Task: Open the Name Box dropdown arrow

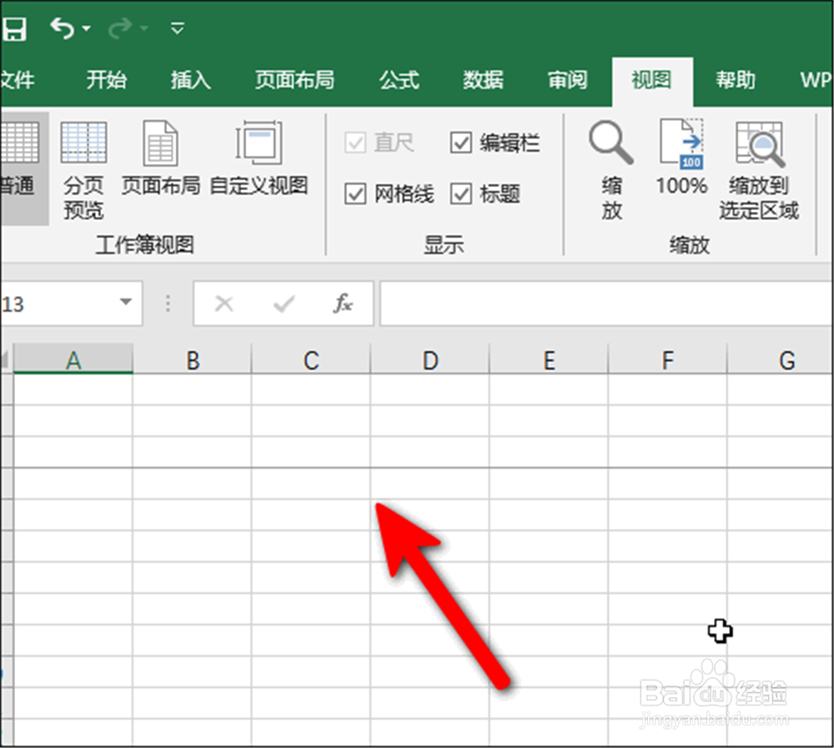Action: pos(126,302)
